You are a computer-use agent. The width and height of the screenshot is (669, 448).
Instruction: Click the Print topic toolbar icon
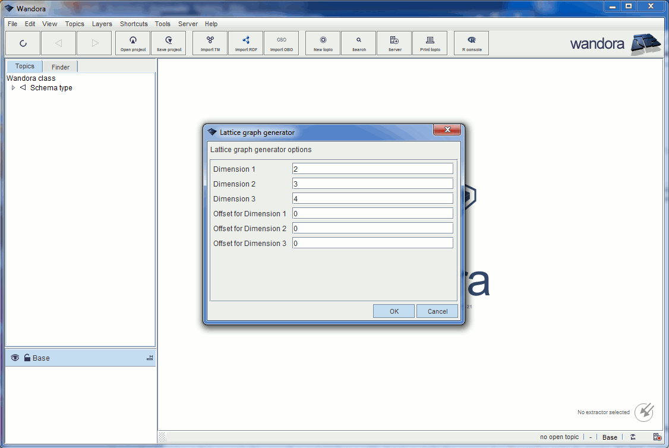click(430, 43)
